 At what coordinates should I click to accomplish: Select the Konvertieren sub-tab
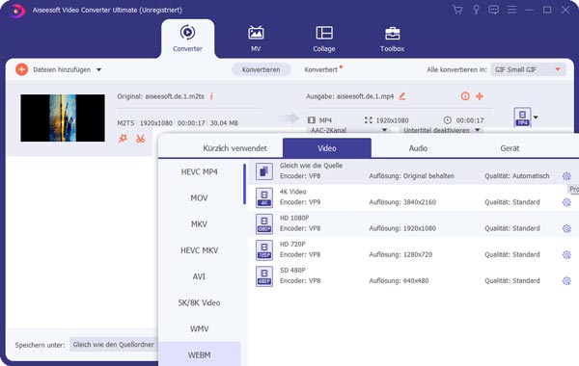(x=261, y=69)
